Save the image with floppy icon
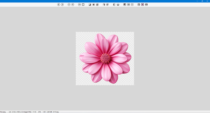The image size is (210, 113). [139, 5]
